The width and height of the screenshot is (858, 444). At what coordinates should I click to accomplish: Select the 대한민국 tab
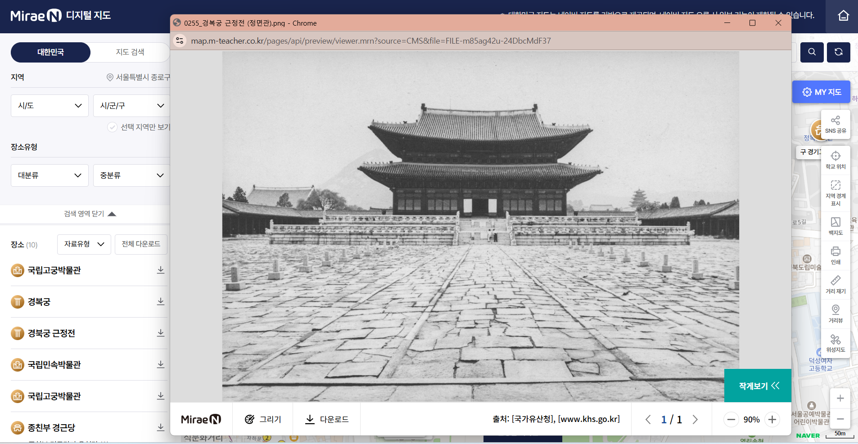50,52
